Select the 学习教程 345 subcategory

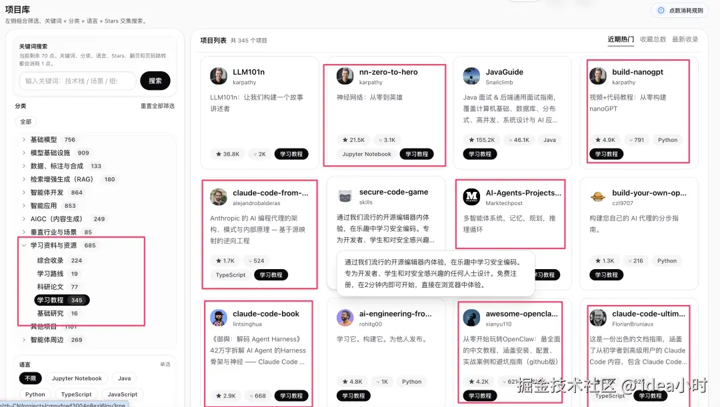pyautogui.click(x=61, y=300)
